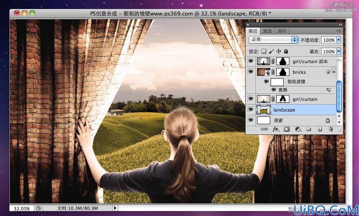
Task: Click chain link on bricks layer
Action: click(273, 72)
